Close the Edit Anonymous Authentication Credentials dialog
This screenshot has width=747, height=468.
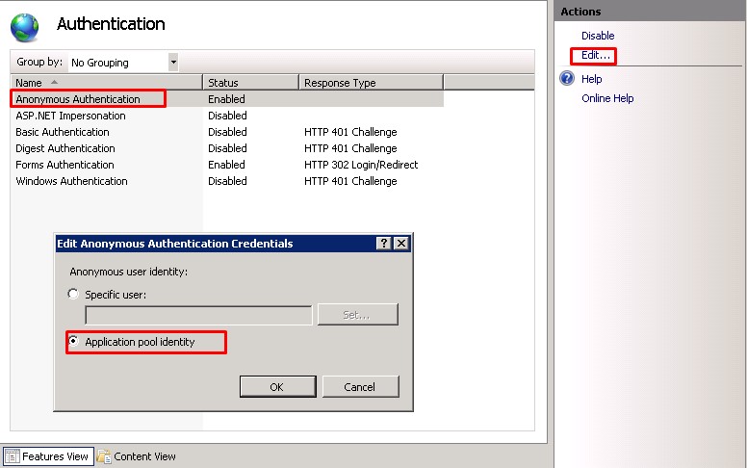(401, 244)
